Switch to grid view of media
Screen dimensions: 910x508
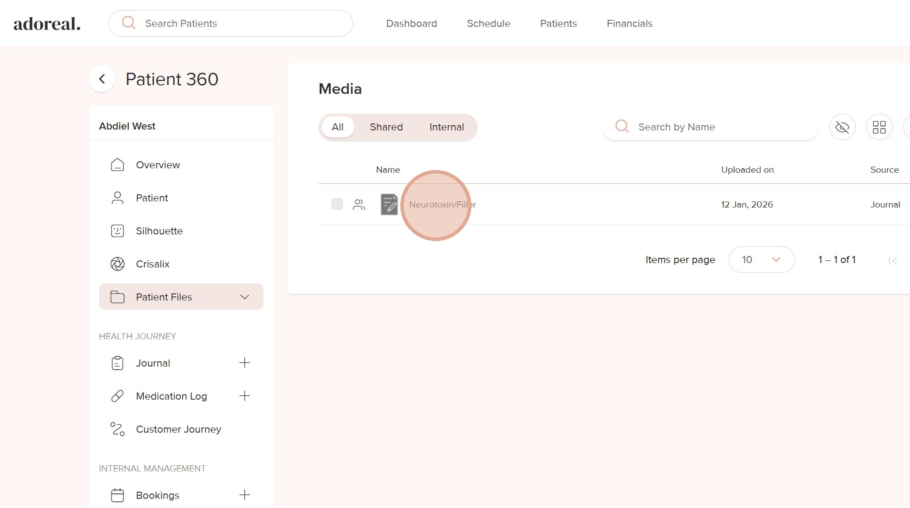879,127
